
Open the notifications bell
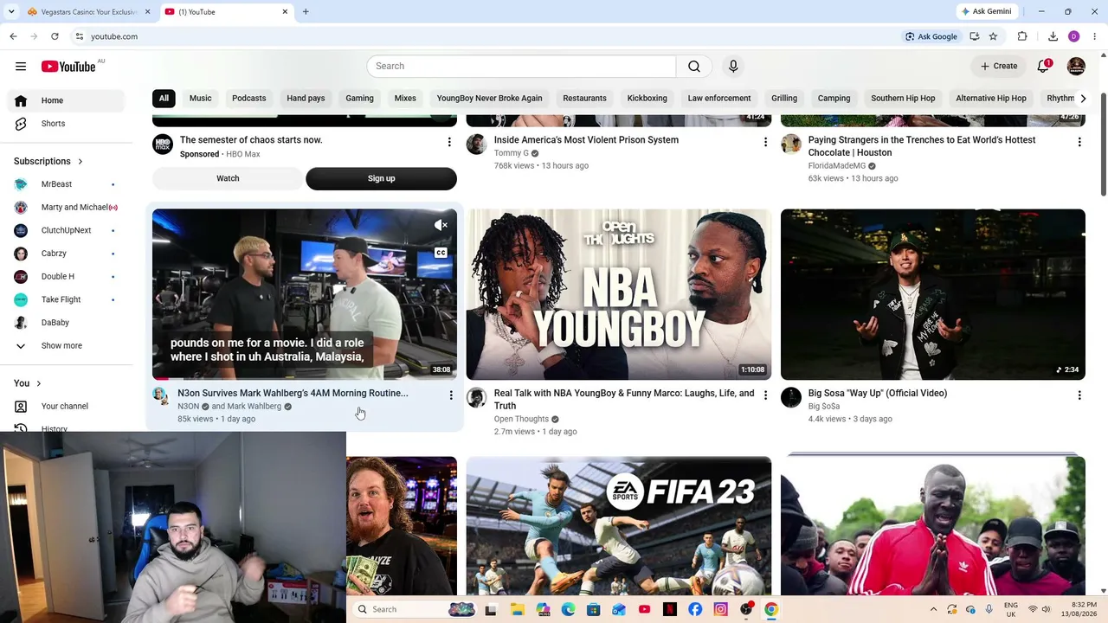tap(1044, 67)
